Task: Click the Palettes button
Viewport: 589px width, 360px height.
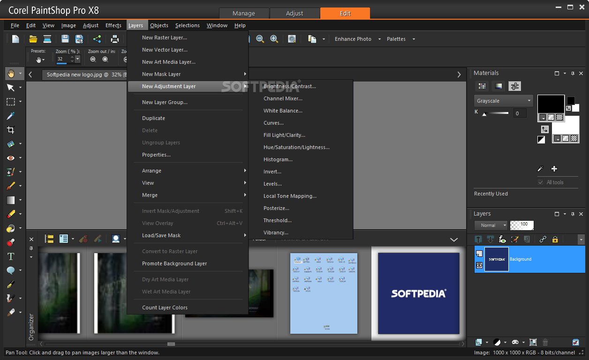Action: (x=396, y=39)
